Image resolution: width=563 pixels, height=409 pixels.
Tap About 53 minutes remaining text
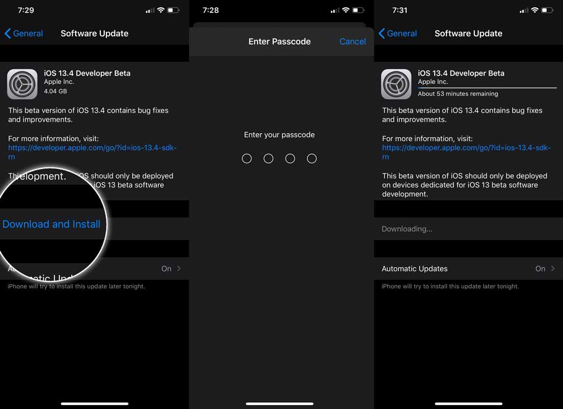[458, 93]
